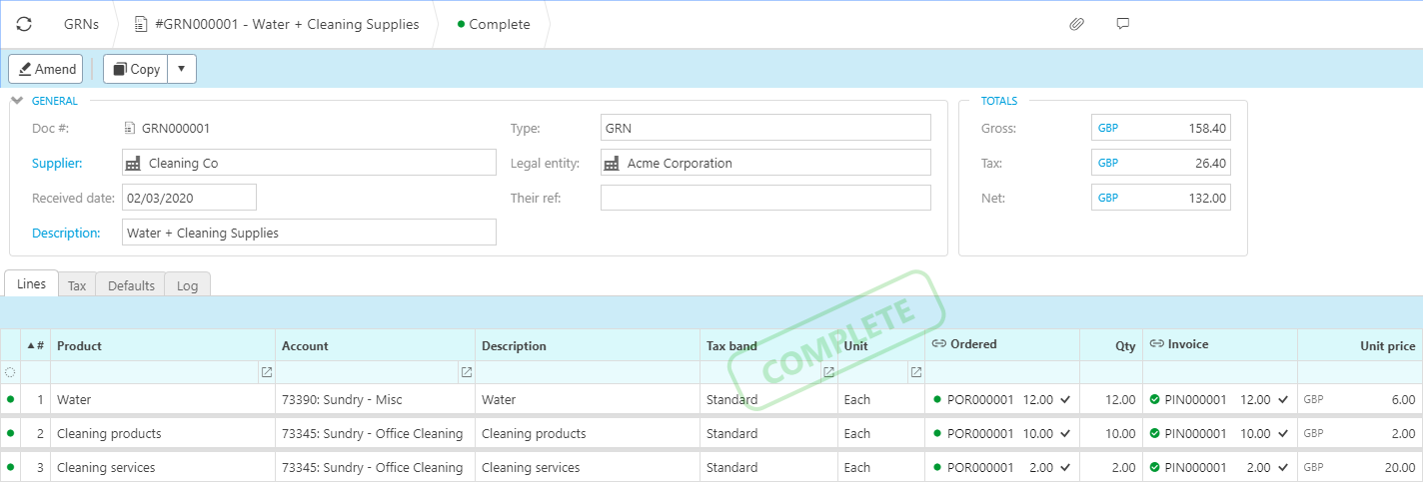Open the Copy button dropdown arrow
Screen dimensions: 1423x482
coord(181,69)
